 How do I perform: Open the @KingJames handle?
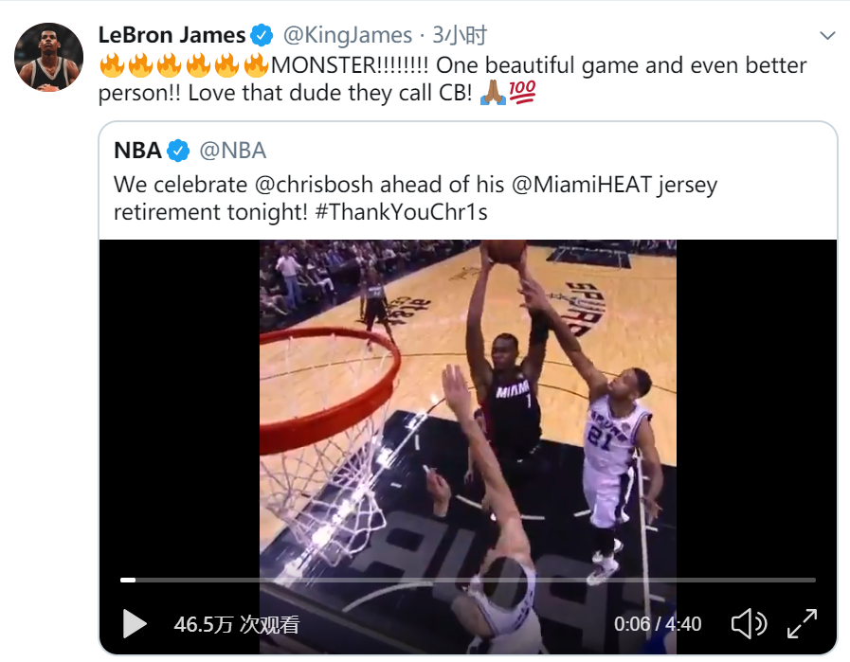(x=348, y=36)
